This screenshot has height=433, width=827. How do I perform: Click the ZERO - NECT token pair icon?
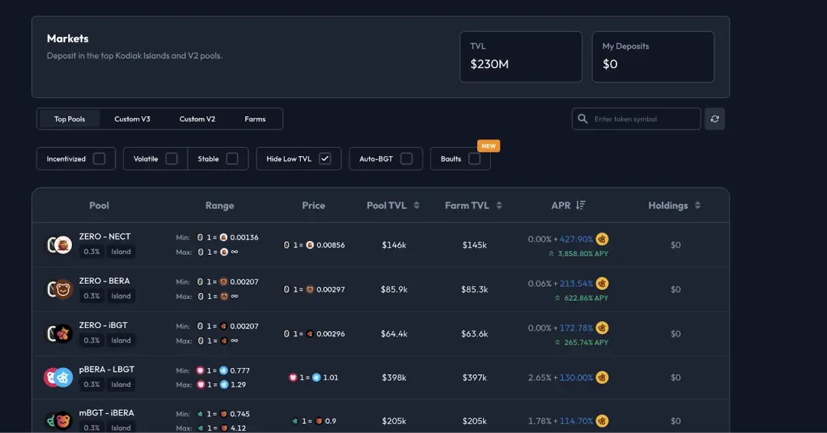tap(59, 244)
